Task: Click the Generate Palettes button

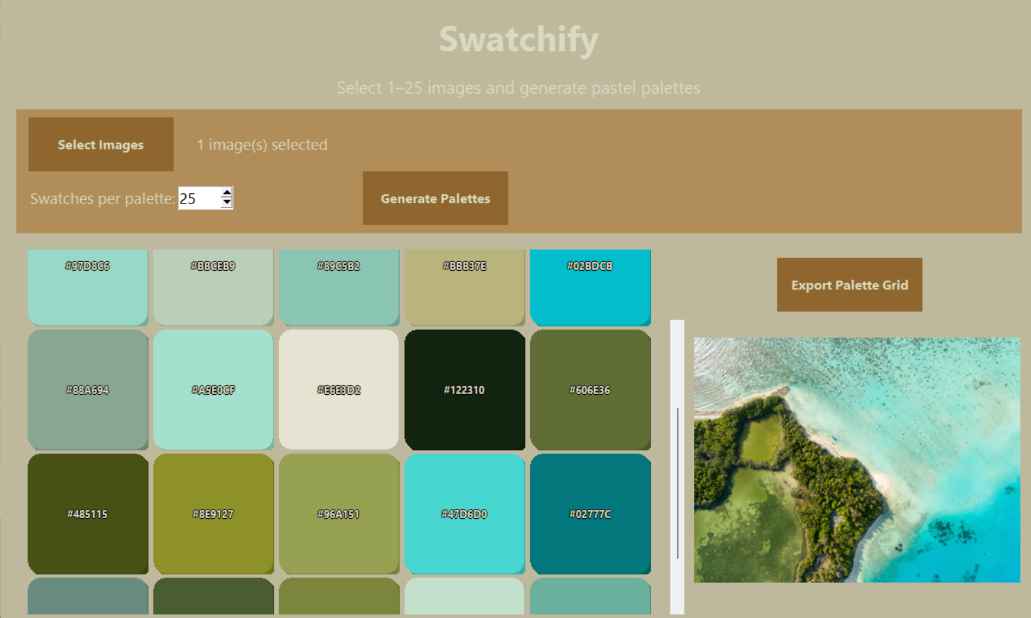Action: tap(435, 198)
